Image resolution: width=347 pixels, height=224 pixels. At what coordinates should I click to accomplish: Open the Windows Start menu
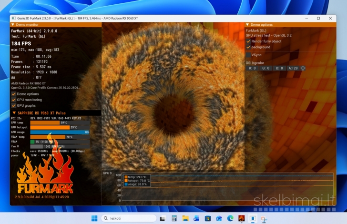(94, 218)
